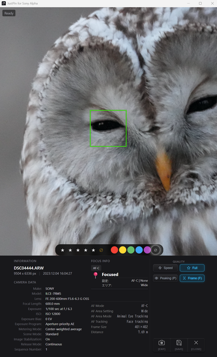Click the lens value FE 200-600mm
The height and width of the screenshot is (357, 217).
tap(67, 299)
